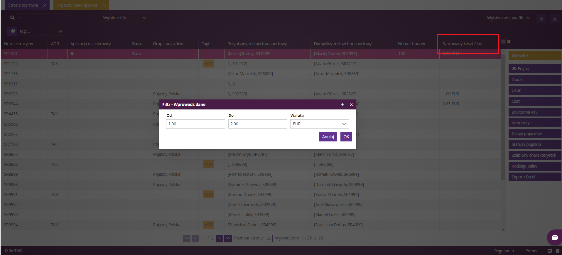562x255 pixels.
Task: Click the Od value input field
Action: [195, 124]
